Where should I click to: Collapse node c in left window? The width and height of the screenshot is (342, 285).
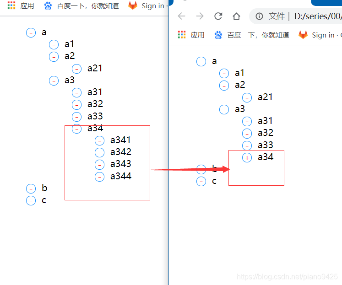point(31,201)
